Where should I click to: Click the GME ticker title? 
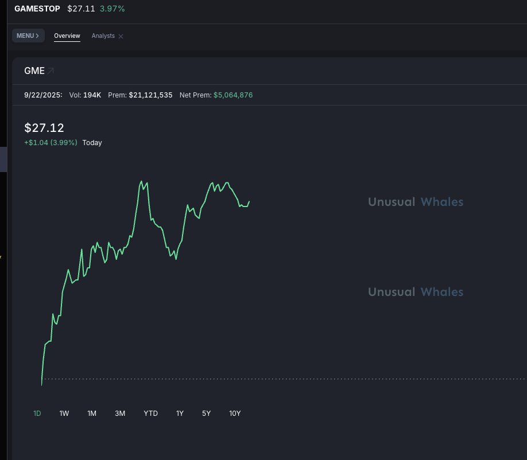coord(34,71)
